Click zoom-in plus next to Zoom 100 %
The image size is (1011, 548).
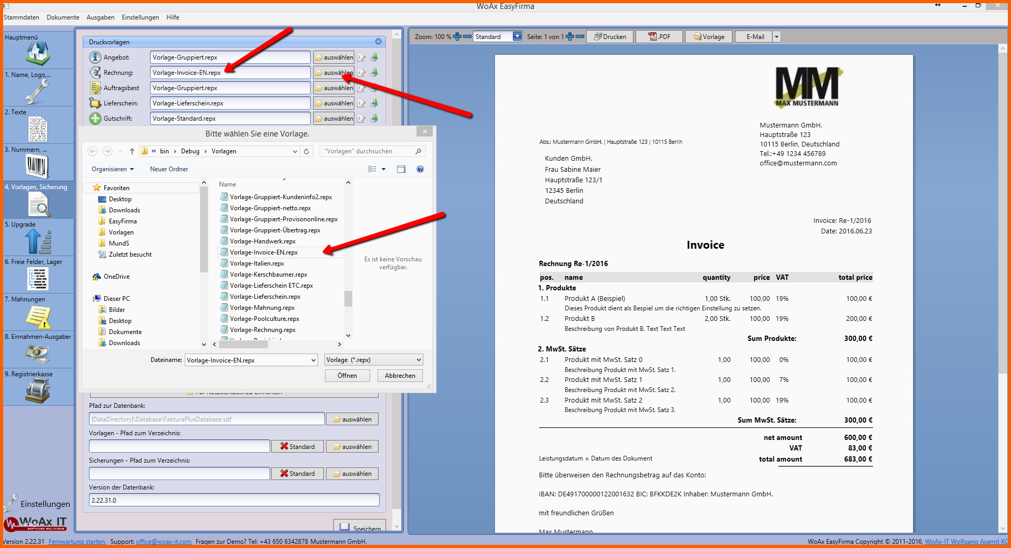[457, 36]
